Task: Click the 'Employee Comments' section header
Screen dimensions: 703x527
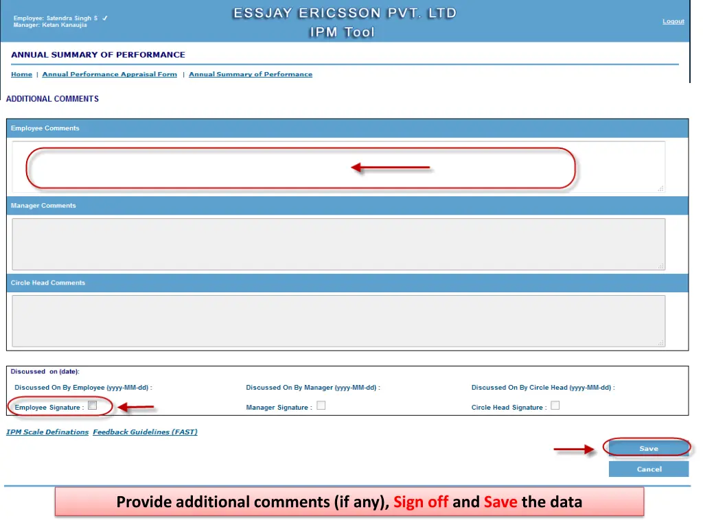Action: coord(45,128)
